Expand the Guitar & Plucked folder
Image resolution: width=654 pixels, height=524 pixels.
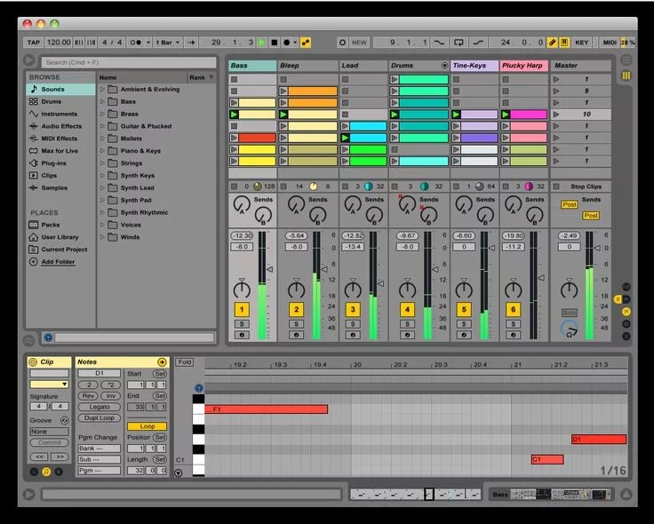pyautogui.click(x=102, y=126)
